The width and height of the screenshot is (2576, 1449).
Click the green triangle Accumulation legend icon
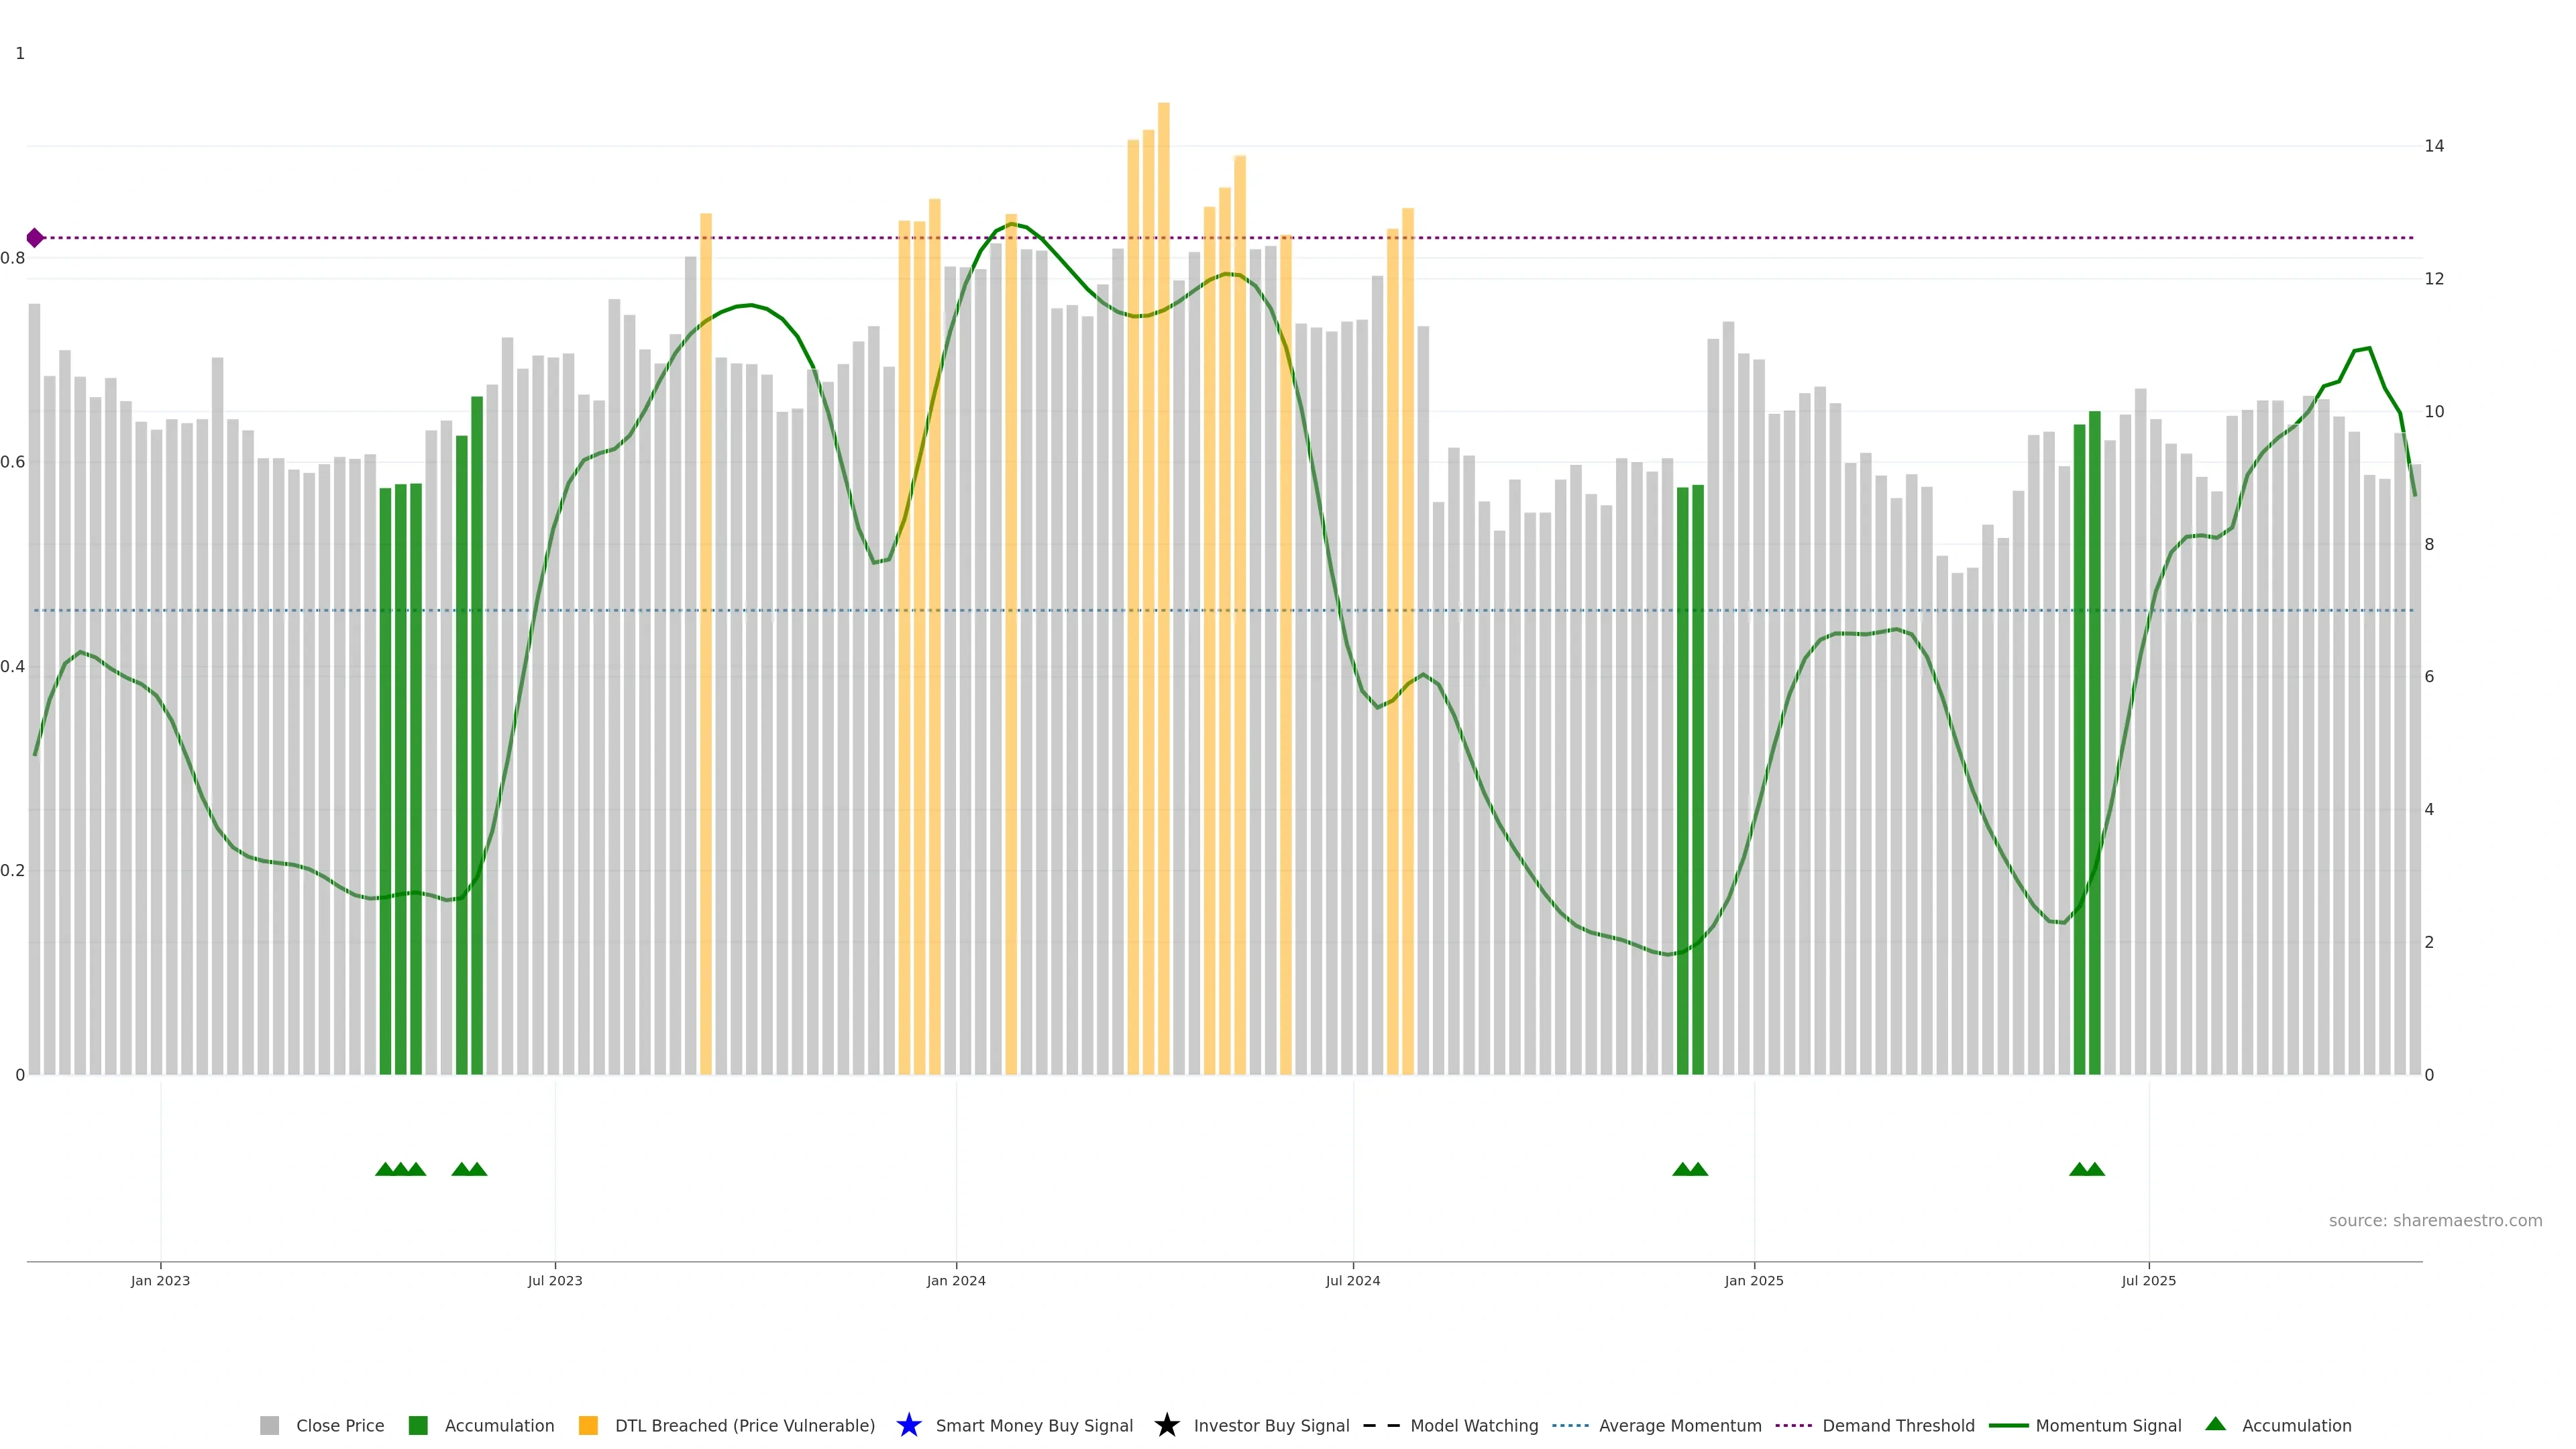click(2215, 1424)
